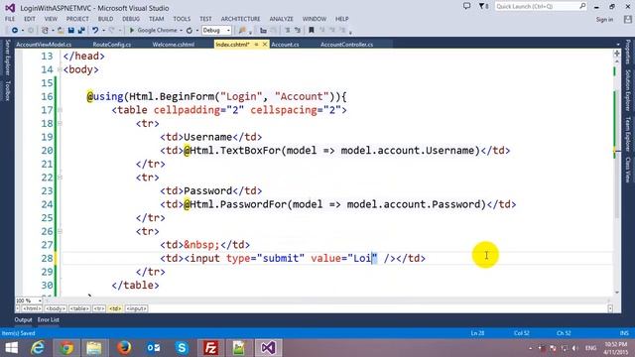Click the Save floppy disk icon
635x357 pixels.
(x=71, y=31)
